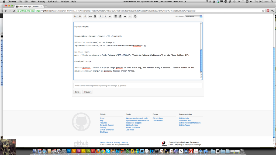Save the new wiki page
Screen dimensions: 276x155
click(x=77, y=92)
